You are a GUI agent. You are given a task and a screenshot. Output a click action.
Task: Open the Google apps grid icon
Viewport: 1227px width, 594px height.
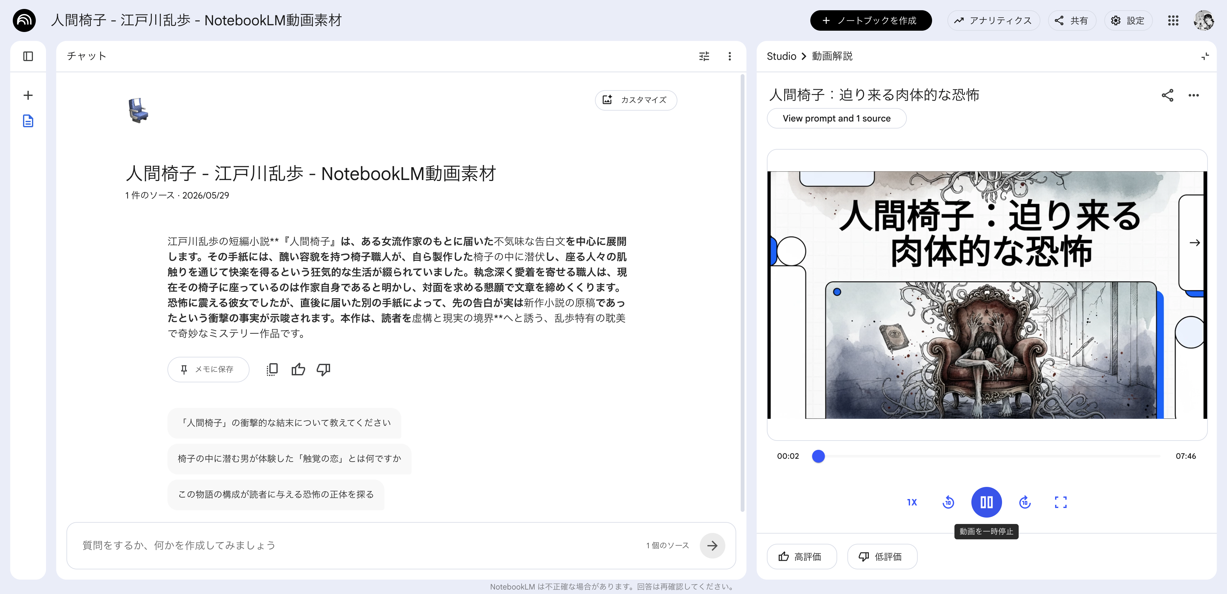(x=1173, y=20)
